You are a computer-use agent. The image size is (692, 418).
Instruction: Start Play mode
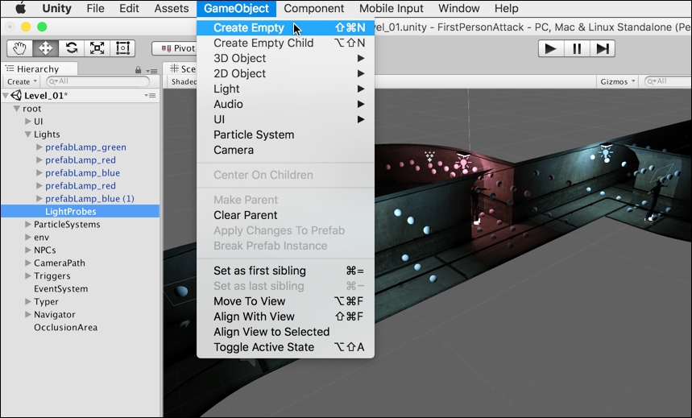551,48
